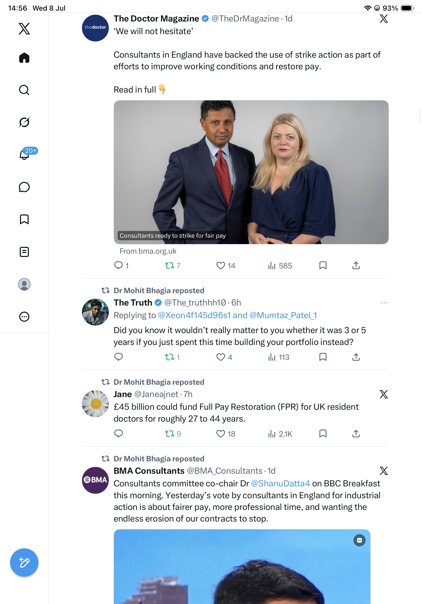Open the @ShanuDatta4 mention link
The height and width of the screenshot is (604, 422).
pyautogui.click(x=281, y=483)
